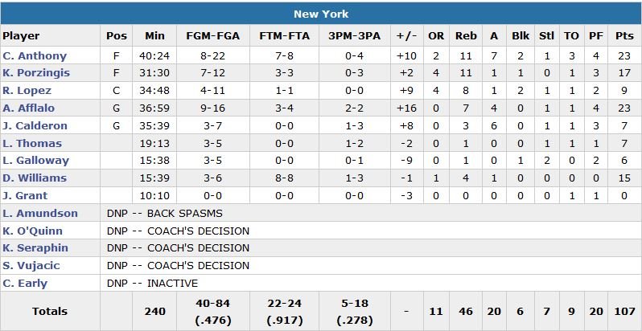
Task: Open L. Galloway player page
Action: [35, 161]
